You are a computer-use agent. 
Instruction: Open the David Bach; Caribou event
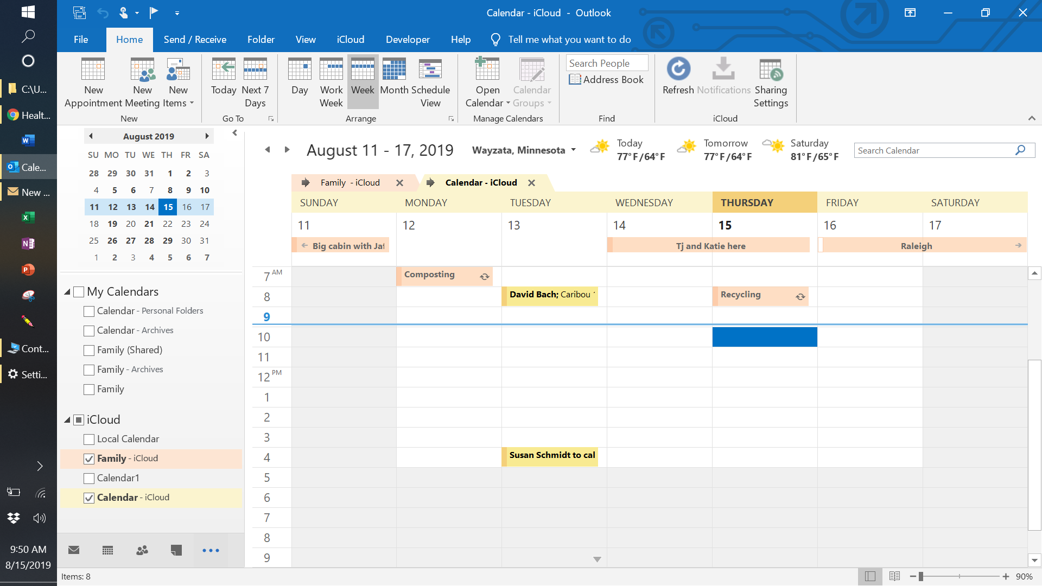[x=550, y=296]
